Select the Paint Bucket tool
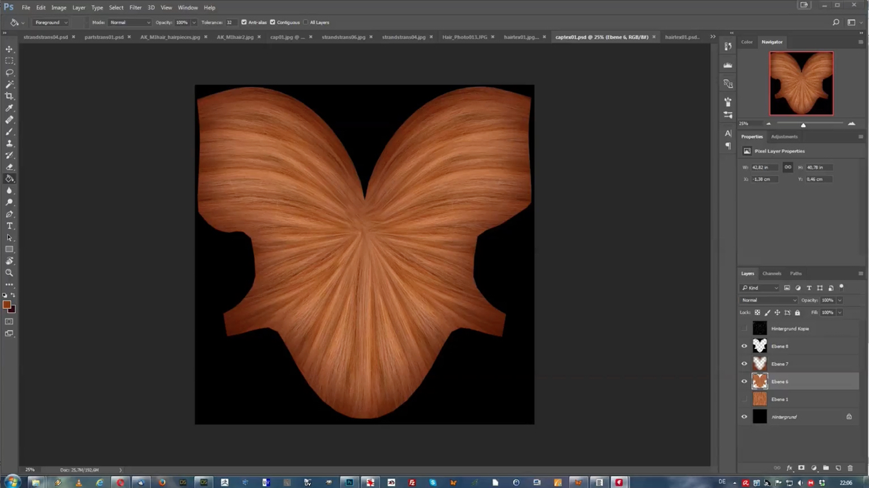 9,178
